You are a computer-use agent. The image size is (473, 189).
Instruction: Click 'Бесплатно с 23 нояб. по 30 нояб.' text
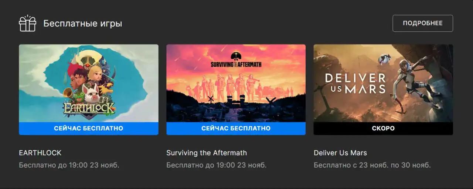[372, 165]
